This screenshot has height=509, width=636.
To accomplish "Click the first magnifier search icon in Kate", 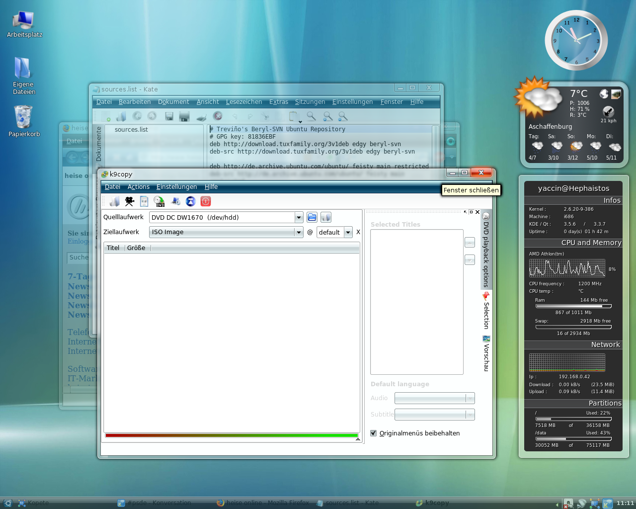I will (312, 116).
